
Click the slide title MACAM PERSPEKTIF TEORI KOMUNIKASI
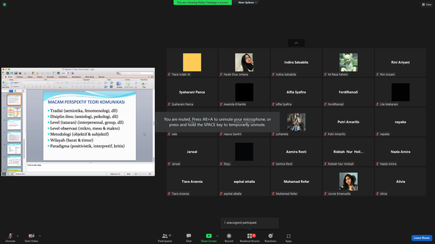click(x=86, y=102)
